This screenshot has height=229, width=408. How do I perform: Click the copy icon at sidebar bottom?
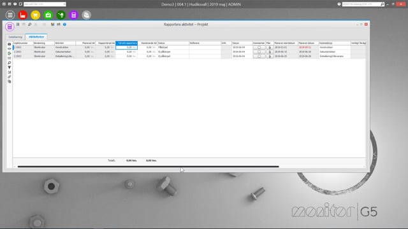click(x=10, y=81)
